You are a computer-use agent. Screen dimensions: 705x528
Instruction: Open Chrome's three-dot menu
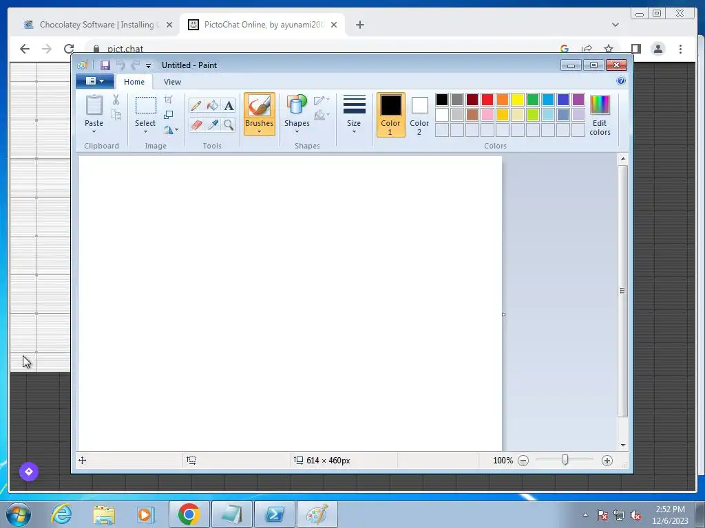(x=680, y=49)
